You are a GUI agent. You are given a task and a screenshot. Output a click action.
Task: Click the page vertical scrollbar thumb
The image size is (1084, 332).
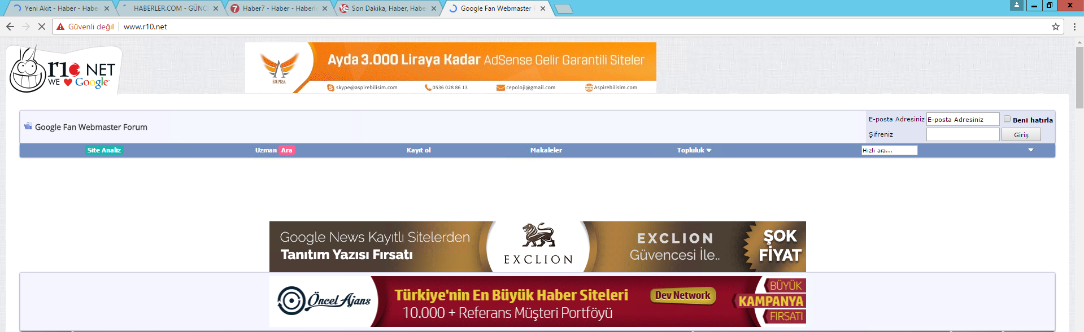click(1079, 77)
